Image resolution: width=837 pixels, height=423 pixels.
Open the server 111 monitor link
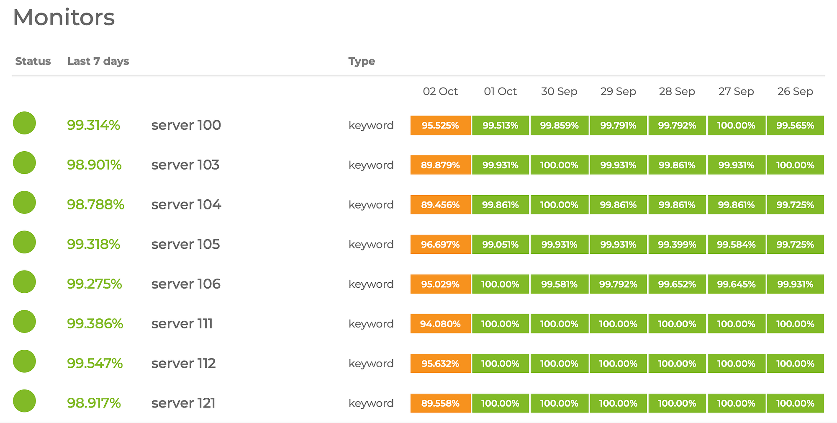182,324
